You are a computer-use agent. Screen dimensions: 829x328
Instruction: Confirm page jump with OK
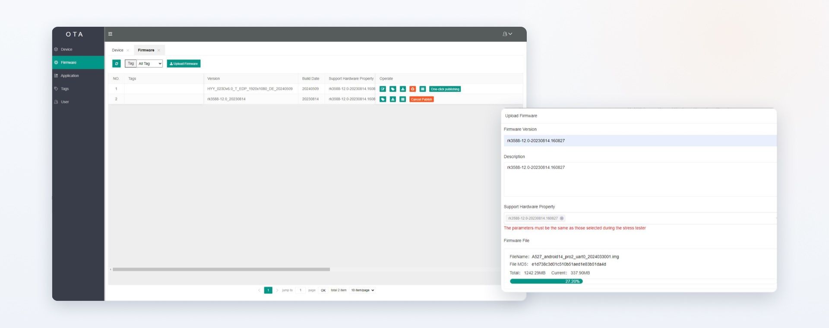coord(323,290)
